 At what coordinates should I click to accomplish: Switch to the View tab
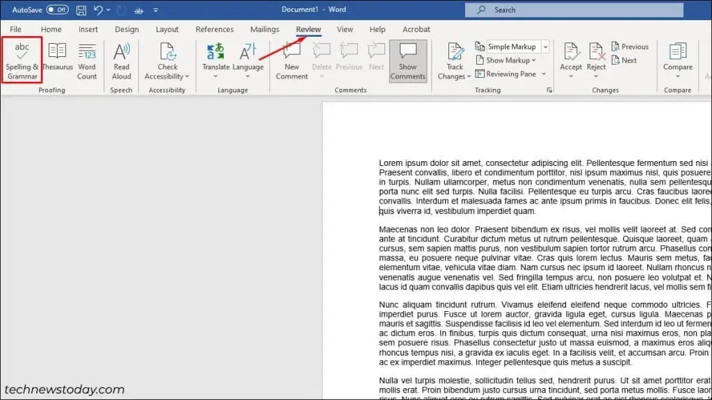coord(345,29)
